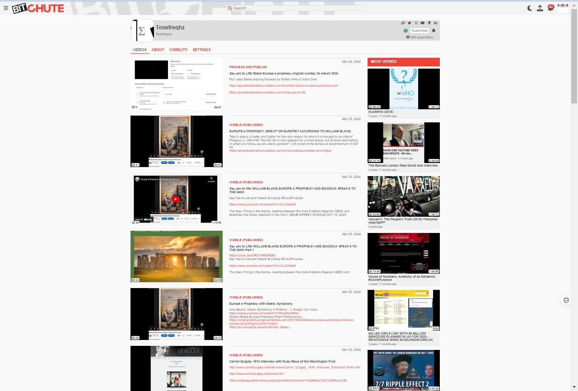Open Banned London Real David Icke thumbnail
578x391 pixels.
point(403,143)
